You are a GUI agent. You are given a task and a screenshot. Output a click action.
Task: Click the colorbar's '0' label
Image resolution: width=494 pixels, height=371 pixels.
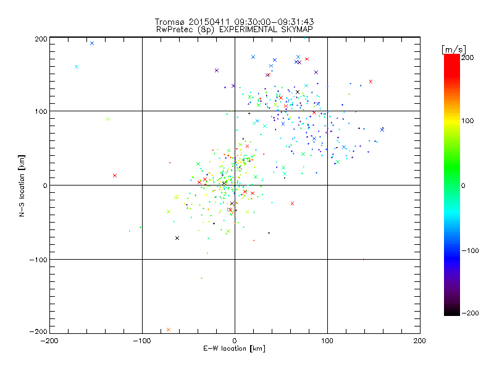coord(463,185)
